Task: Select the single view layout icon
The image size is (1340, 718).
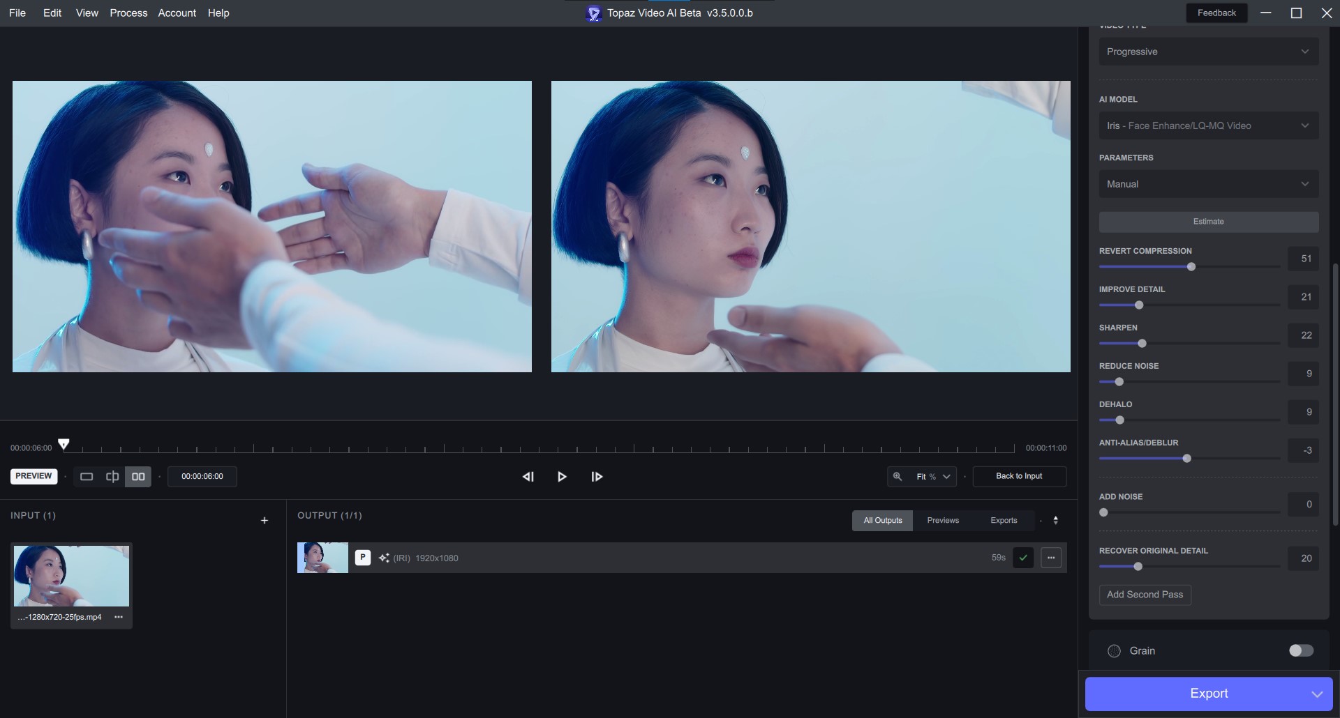Action: [87, 477]
